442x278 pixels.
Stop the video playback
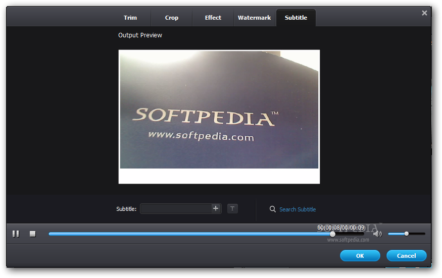coord(33,234)
